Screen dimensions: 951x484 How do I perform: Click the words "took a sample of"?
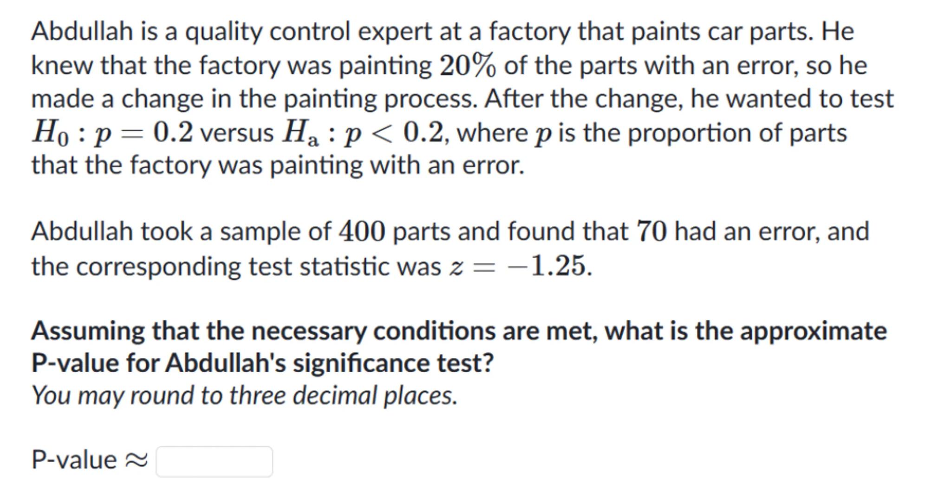[x=236, y=231]
